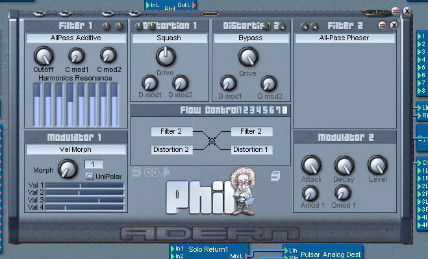Open the Bypass distortion type dropdown

(x=251, y=38)
